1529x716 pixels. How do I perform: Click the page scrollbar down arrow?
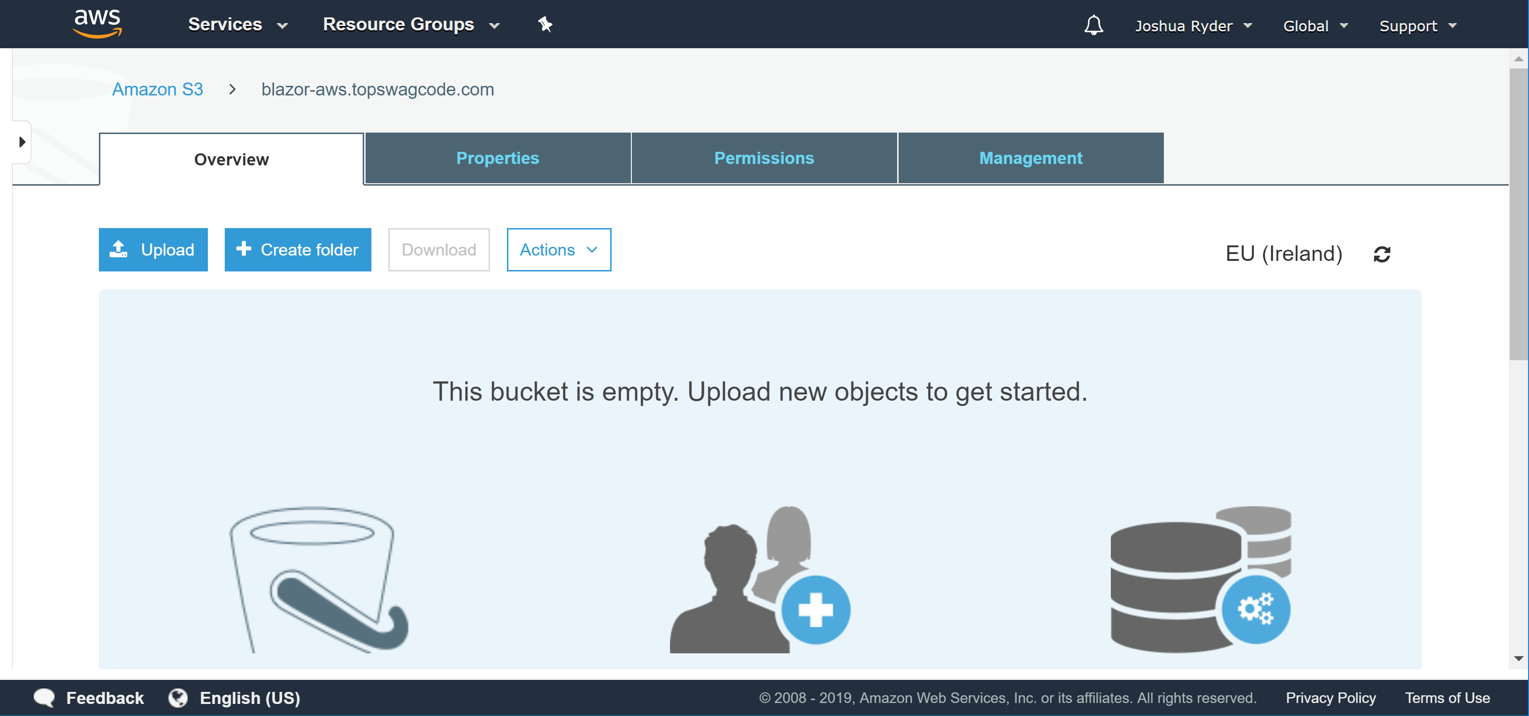(1518, 659)
